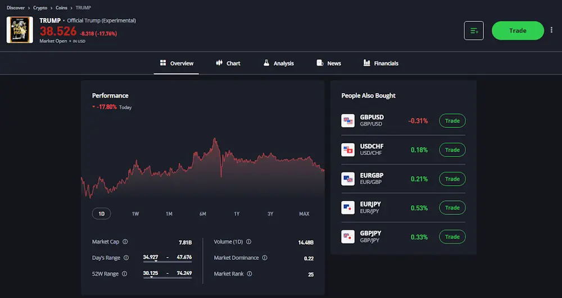Click the News document icon
The image size is (562, 298).
(x=320, y=63)
